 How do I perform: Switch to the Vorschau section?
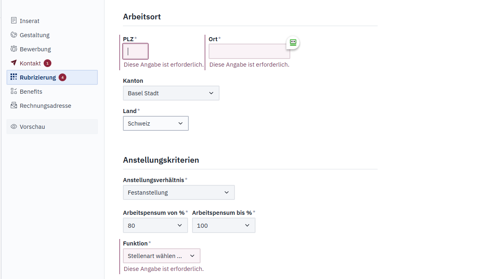click(x=32, y=126)
